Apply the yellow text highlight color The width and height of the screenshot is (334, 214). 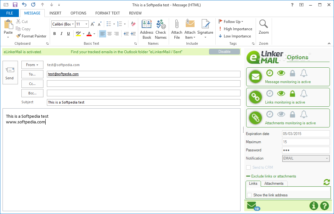pos(78,34)
